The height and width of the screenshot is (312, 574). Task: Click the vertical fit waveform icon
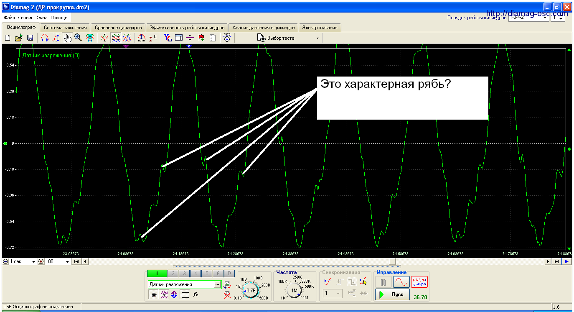click(x=89, y=38)
